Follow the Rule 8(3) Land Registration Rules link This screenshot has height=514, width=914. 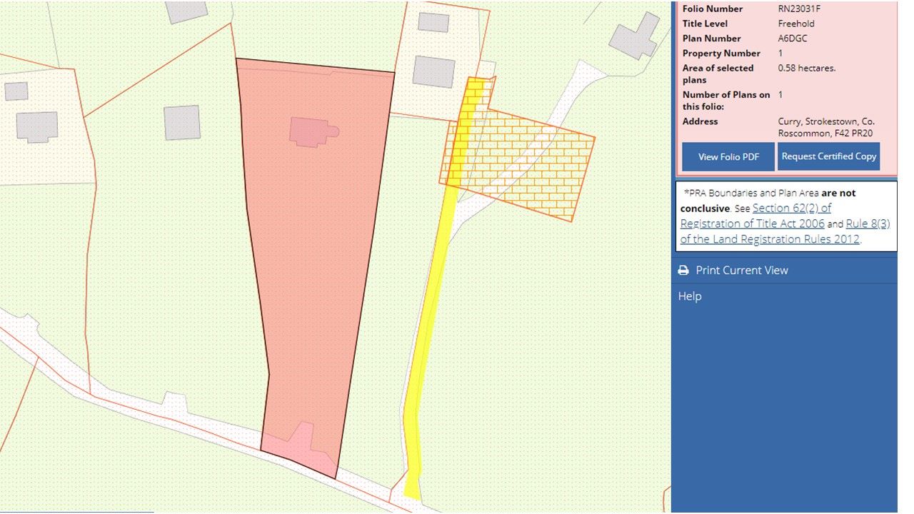[x=868, y=224]
